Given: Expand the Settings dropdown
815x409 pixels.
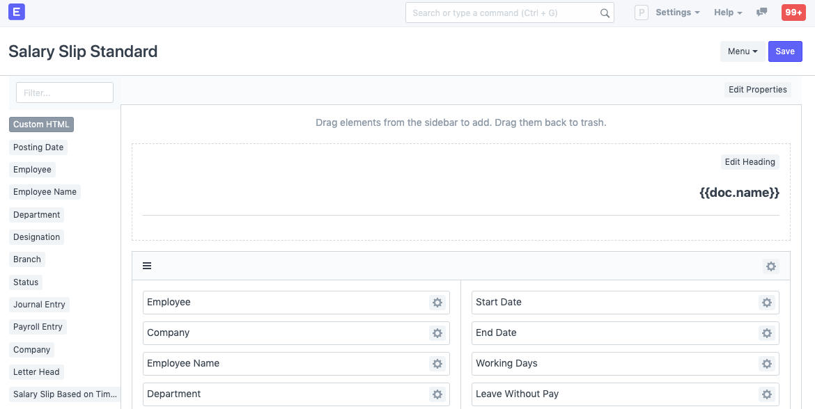Looking at the screenshot, I should tap(676, 12).
